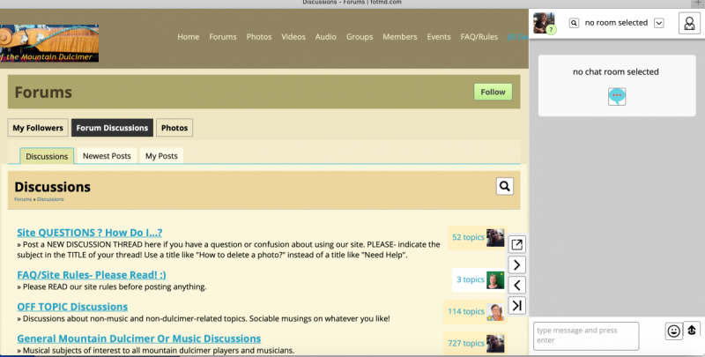Click the blue speech bubble chat icon
Viewport: 705px width, 357px height.
pos(617,96)
